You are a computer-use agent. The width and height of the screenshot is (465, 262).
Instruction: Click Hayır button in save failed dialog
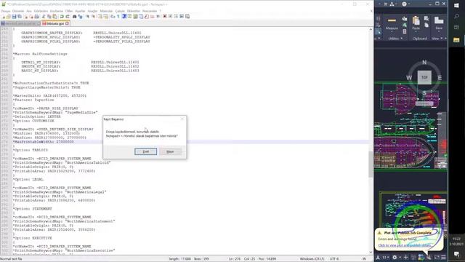click(x=170, y=151)
